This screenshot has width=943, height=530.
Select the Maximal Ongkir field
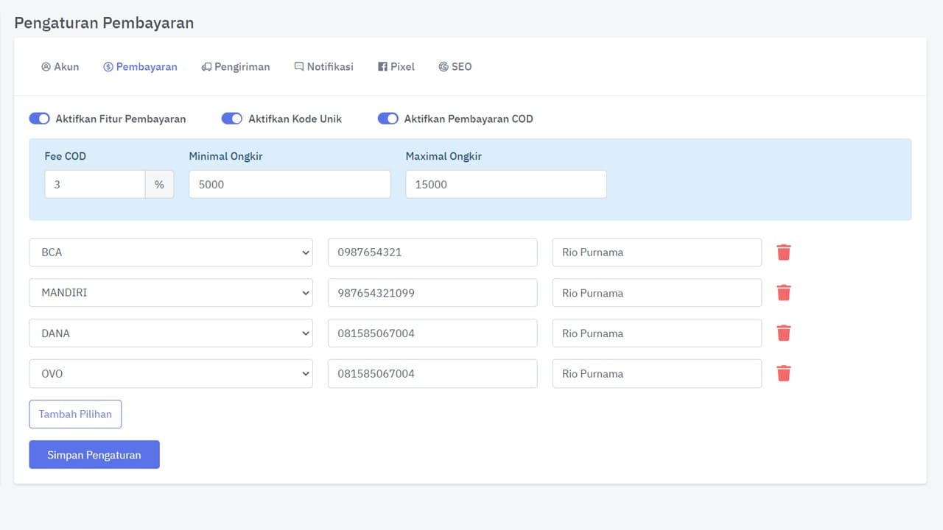pyautogui.click(x=506, y=185)
